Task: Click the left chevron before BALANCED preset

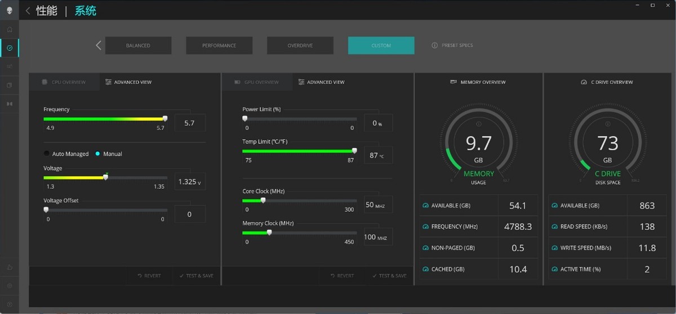Action: (99, 46)
